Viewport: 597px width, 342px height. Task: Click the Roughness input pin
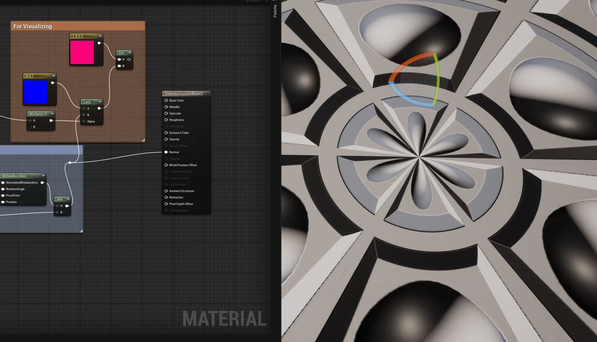(x=166, y=120)
